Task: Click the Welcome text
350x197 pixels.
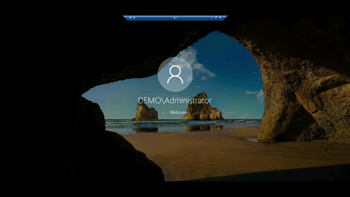Action: (x=179, y=112)
